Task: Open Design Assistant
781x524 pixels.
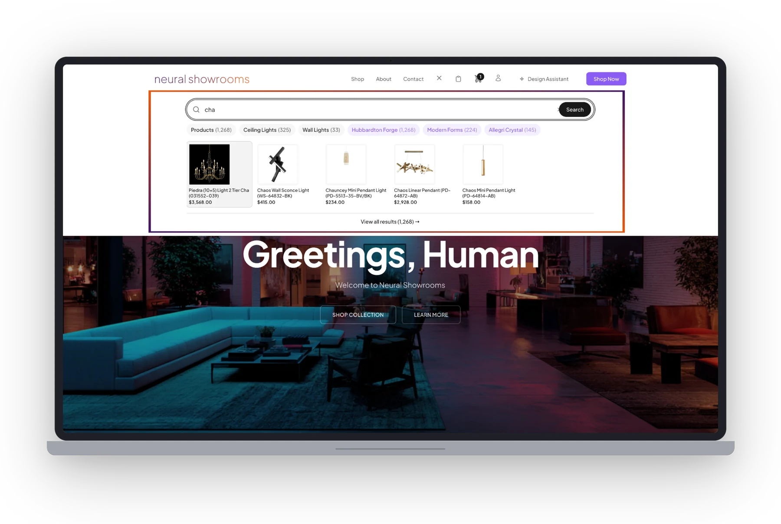Action: [544, 79]
